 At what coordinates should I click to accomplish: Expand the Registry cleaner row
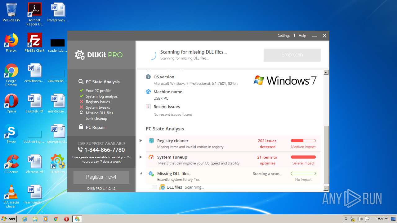[x=141, y=141]
